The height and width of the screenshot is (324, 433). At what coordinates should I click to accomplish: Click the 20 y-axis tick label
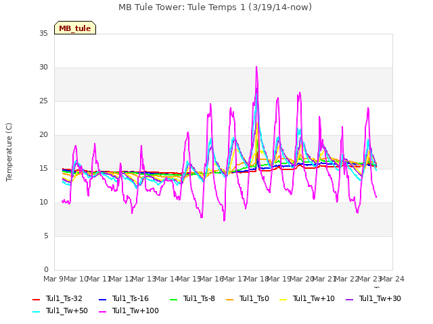click(x=43, y=135)
